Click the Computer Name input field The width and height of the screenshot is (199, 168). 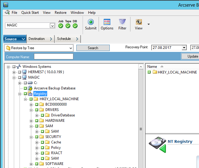(x=54, y=56)
